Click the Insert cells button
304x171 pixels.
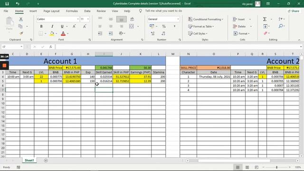239,19
